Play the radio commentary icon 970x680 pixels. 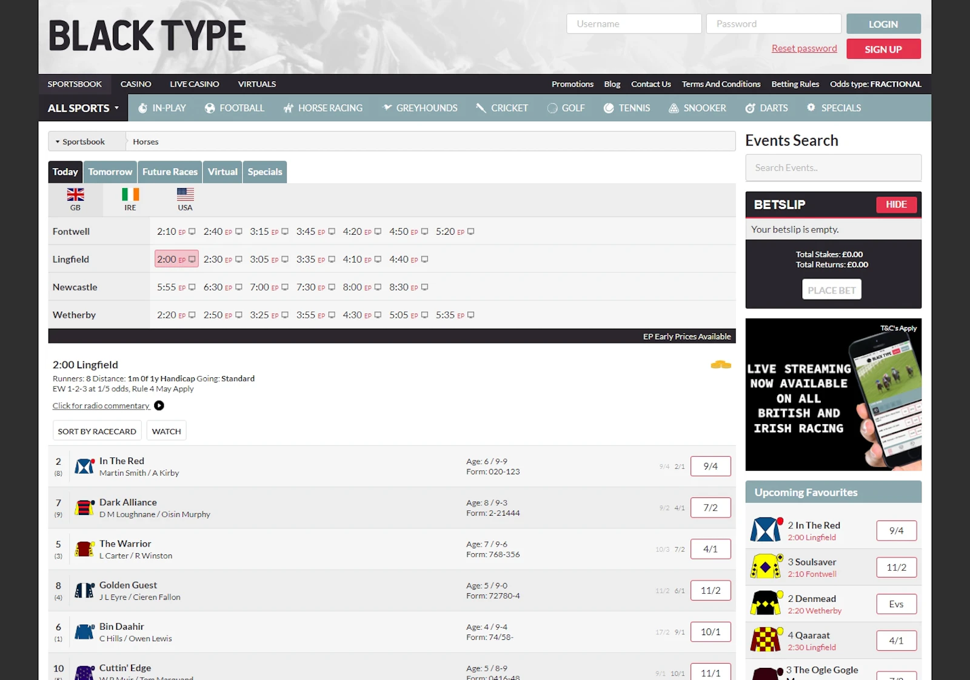click(x=159, y=406)
